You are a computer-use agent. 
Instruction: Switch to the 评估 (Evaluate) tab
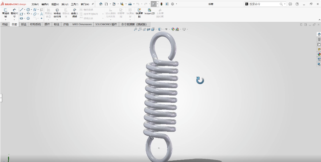[x=66, y=24]
